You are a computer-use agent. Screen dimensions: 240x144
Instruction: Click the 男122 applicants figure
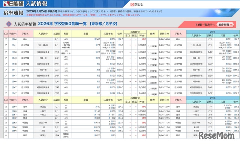(112, 93)
